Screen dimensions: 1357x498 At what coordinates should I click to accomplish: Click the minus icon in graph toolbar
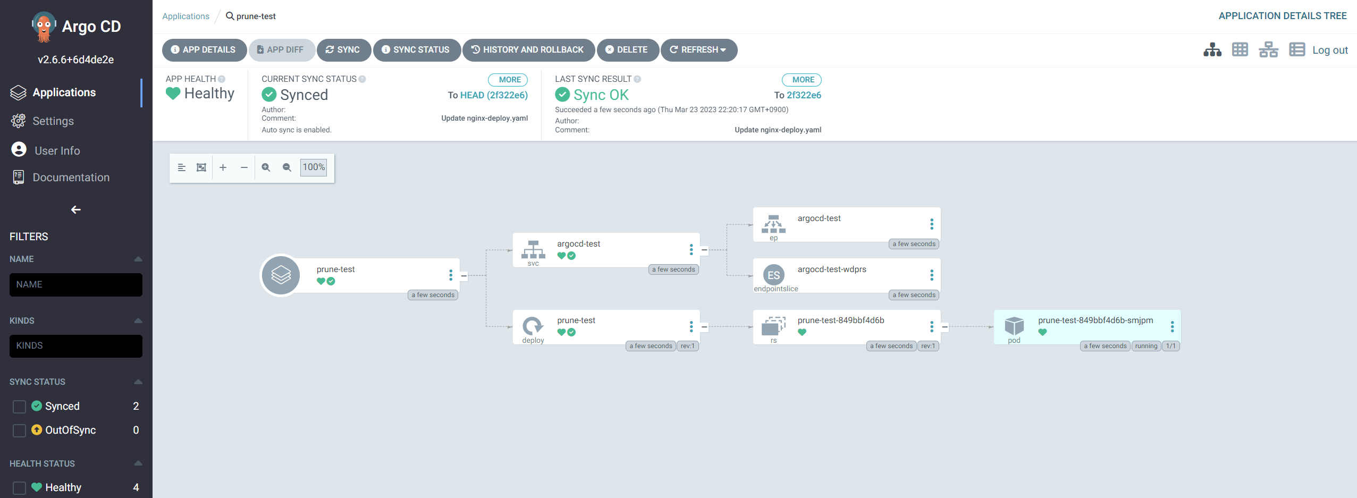(244, 167)
